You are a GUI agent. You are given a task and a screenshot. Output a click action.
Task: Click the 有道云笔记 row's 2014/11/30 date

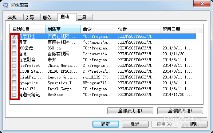tap(177, 94)
